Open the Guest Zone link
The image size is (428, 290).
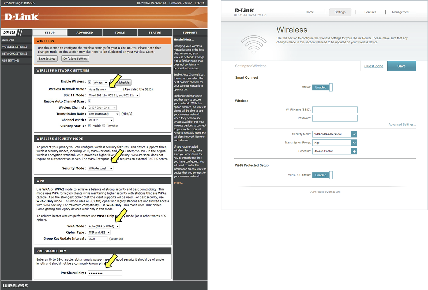(x=374, y=66)
